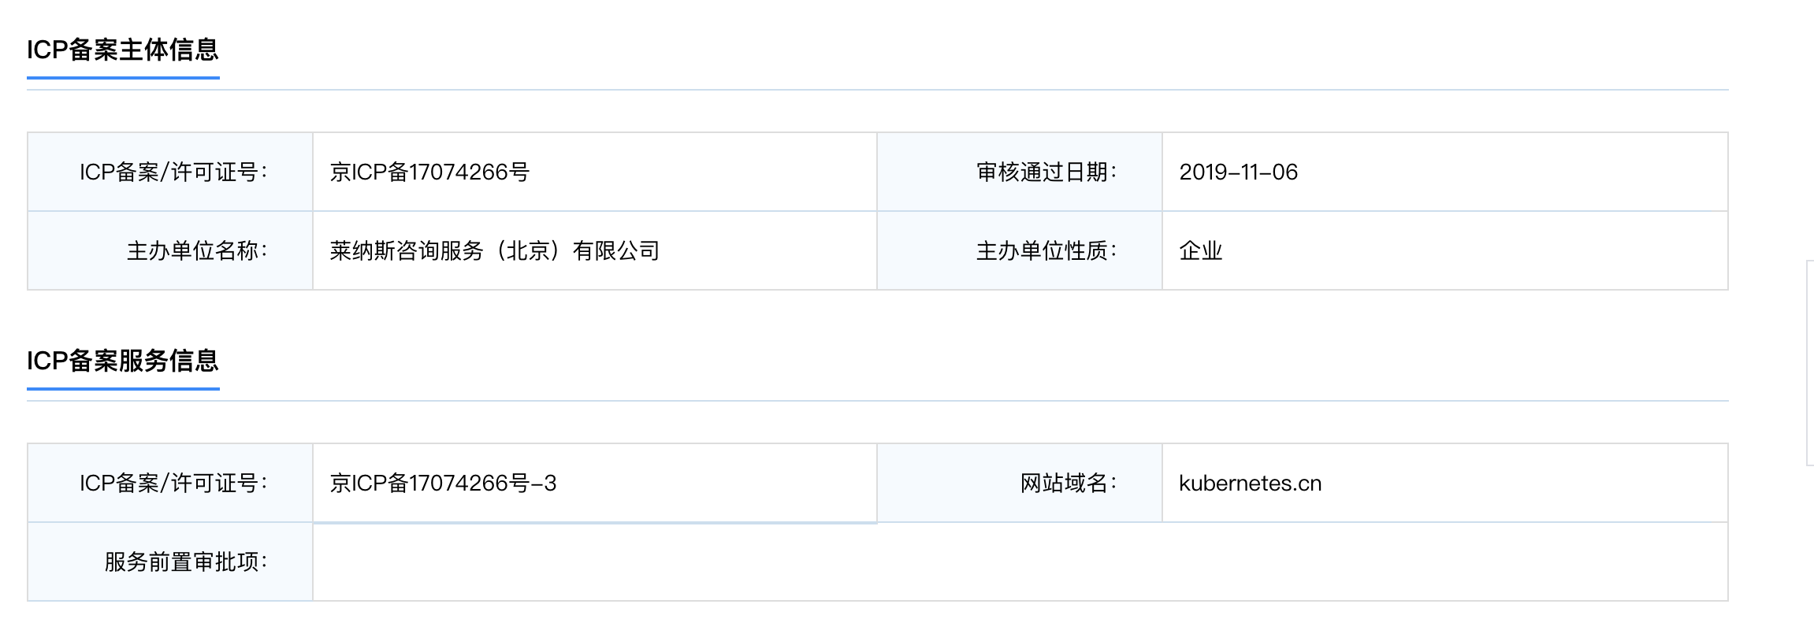The height and width of the screenshot is (630, 1814).
Task: Click the ICP备案服务信息 section heading
Action: (123, 361)
